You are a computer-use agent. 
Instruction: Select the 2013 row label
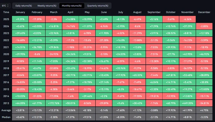[6, 103]
